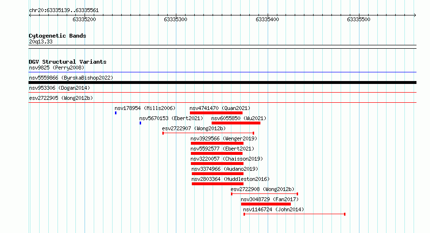Select the nsv4741470 (Quan2021) label
The height and width of the screenshot is (233, 430).
(x=220, y=108)
